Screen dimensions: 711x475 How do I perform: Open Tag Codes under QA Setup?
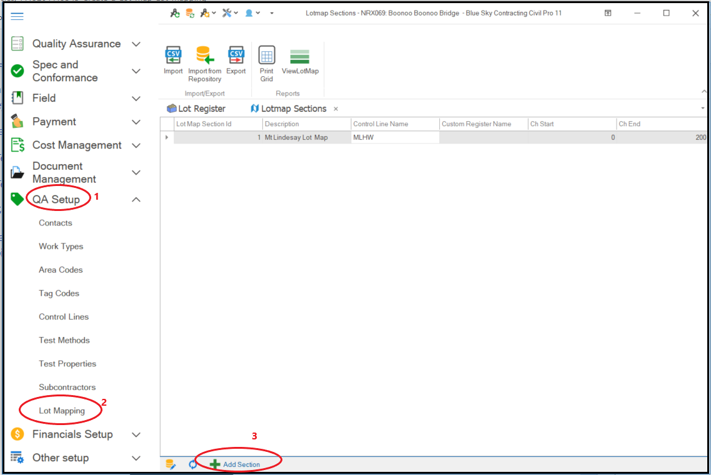[x=59, y=293]
